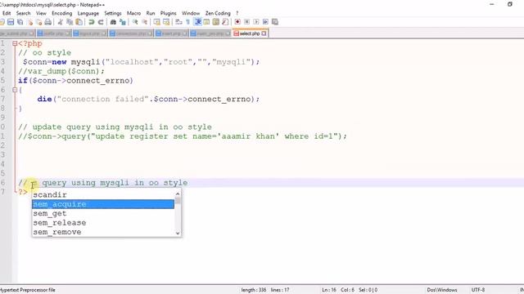Open the Macro menu
The height and width of the screenshot is (294, 524).
coord(133,13)
